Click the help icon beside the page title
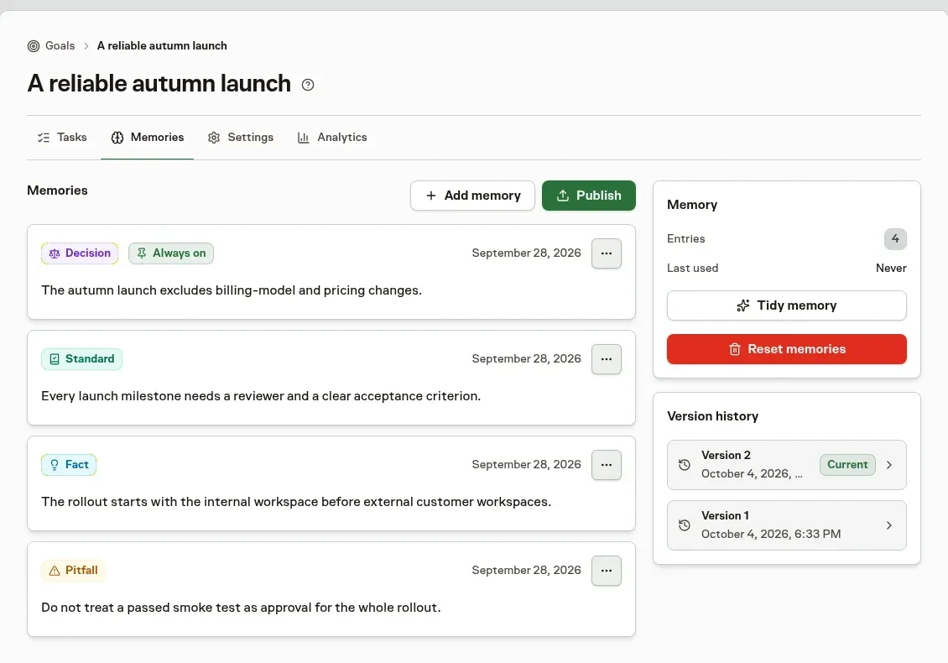The width and height of the screenshot is (948, 663). pos(308,85)
